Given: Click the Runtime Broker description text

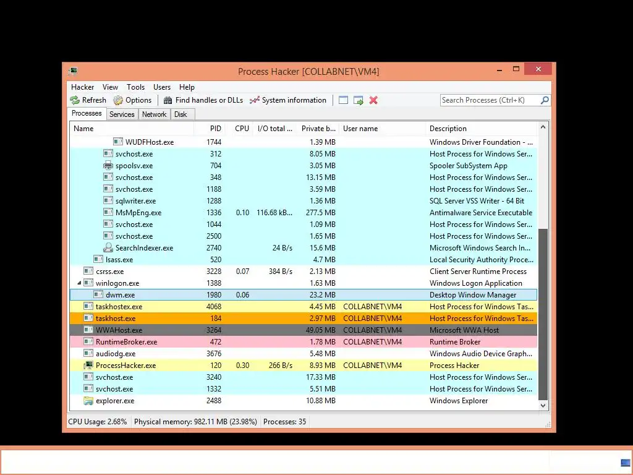Looking at the screenshot, I should 454,341.
